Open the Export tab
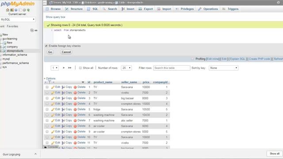Image resolution: width=283 pixels, height=159 pixels. click(x=145, y=9)
